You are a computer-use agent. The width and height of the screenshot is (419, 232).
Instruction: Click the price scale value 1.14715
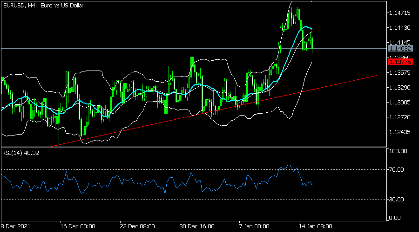pos(400,13)
